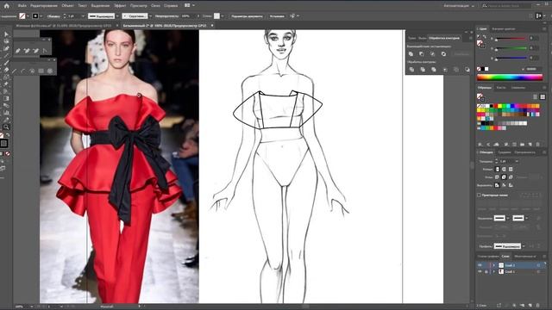
Task: Apply Minus Back pathfinder operation
Action: click(x=467, y=70)
